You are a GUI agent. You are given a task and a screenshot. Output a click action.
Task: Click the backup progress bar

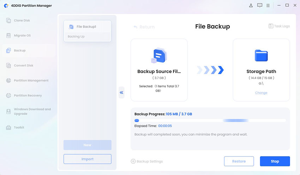210,121
